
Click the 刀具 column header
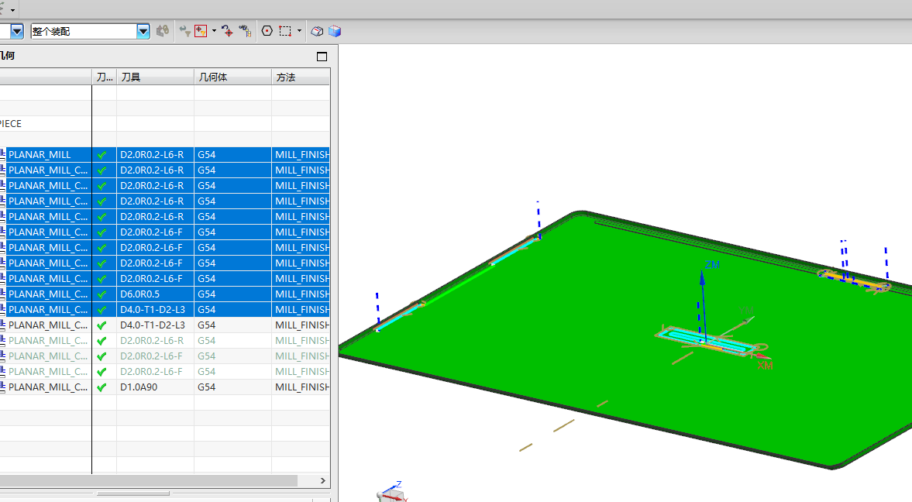[155, 77]
